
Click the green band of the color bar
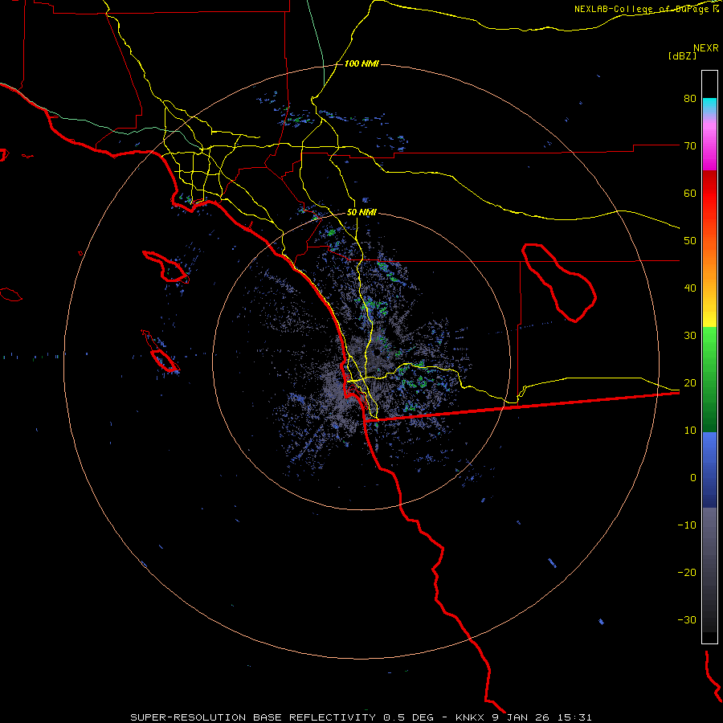tap(709, 379)
